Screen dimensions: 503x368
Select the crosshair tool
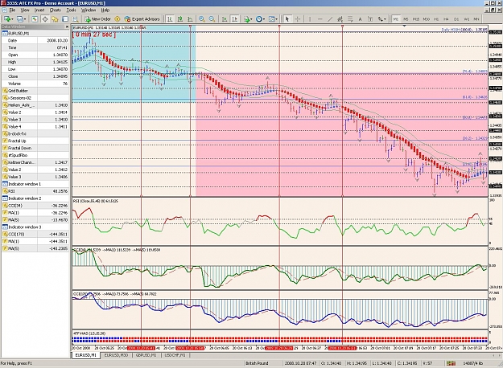pos(297,19)
